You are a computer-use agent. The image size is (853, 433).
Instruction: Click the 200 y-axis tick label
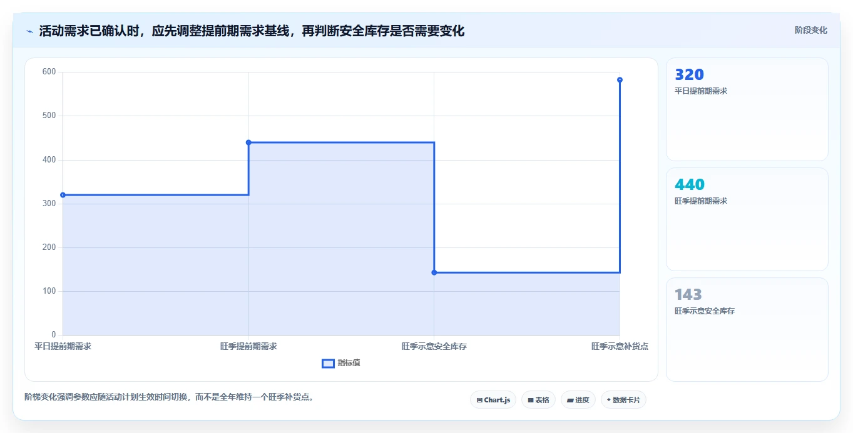tap(49, 247)
